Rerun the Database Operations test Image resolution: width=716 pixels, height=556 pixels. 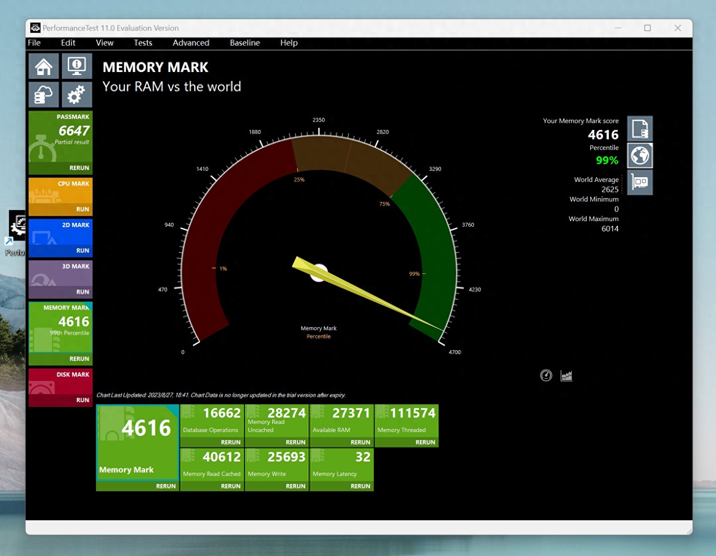pyautogui.click(x=231, y=442)
